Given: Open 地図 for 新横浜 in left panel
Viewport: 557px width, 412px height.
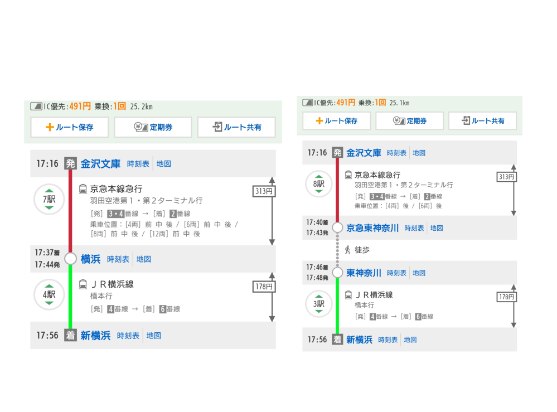Looking at the screenshot, I should coord(154,335).
